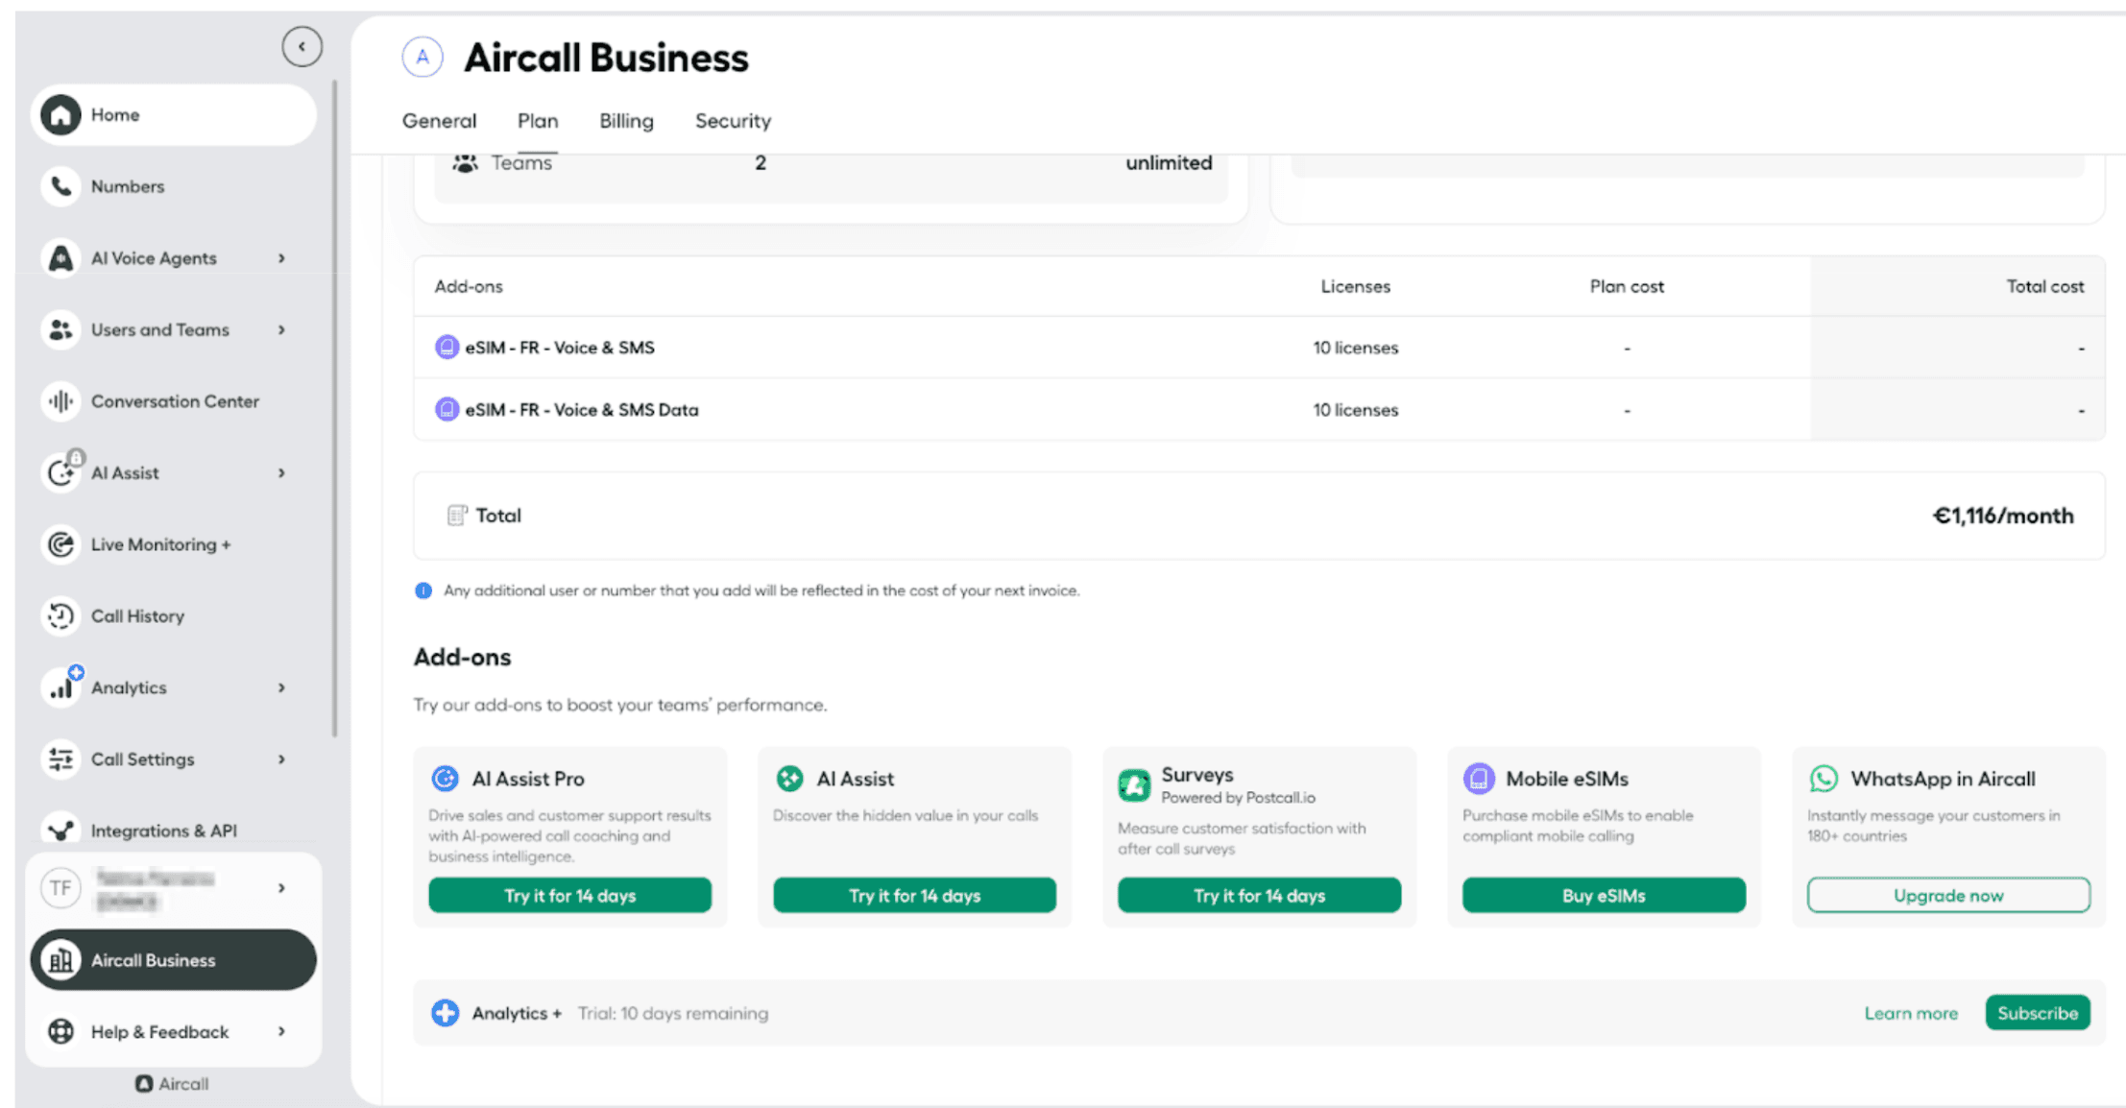
Task: Click the WhatsApp icon on the add-on card
Action: point(1824,779)
